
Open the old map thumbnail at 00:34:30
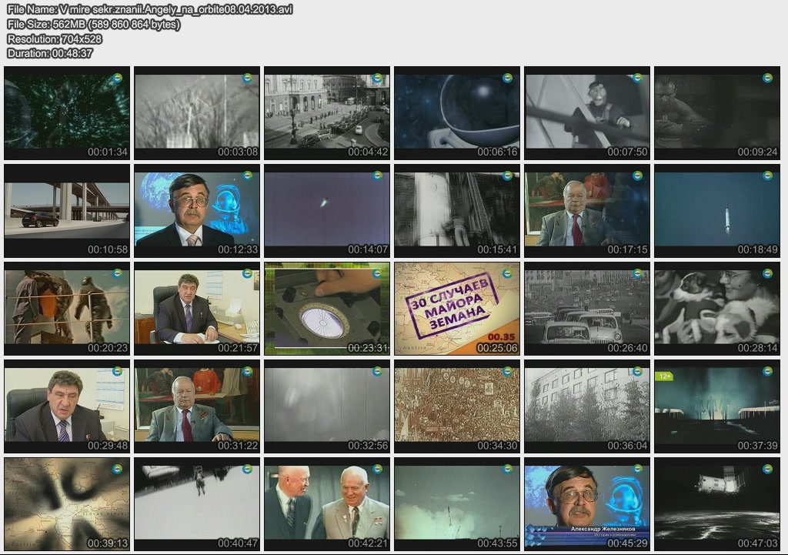[456, 406]
